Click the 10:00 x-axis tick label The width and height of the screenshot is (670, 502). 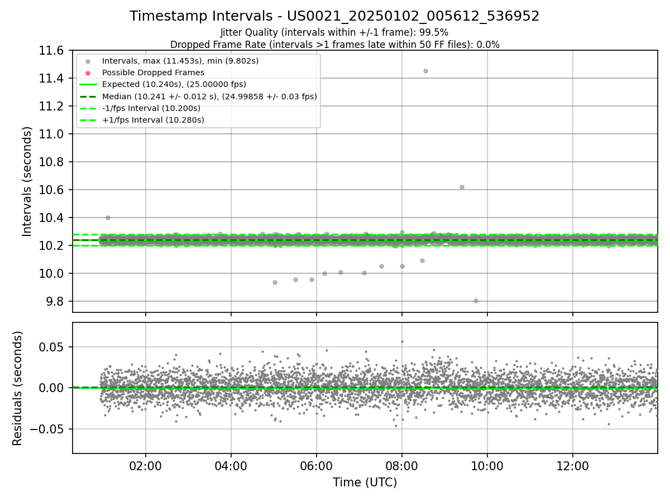(x=487, y=466)
